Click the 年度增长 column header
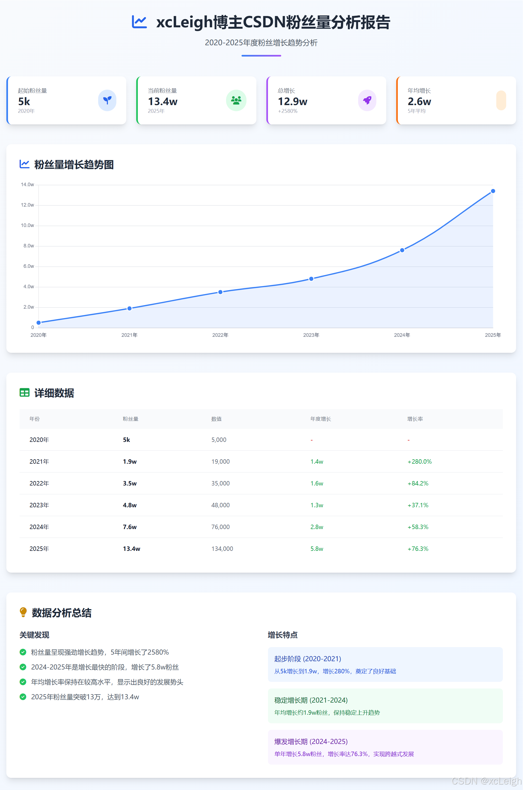Image resolution: width=523 pixels, height=790 pixels. [321, 419]
